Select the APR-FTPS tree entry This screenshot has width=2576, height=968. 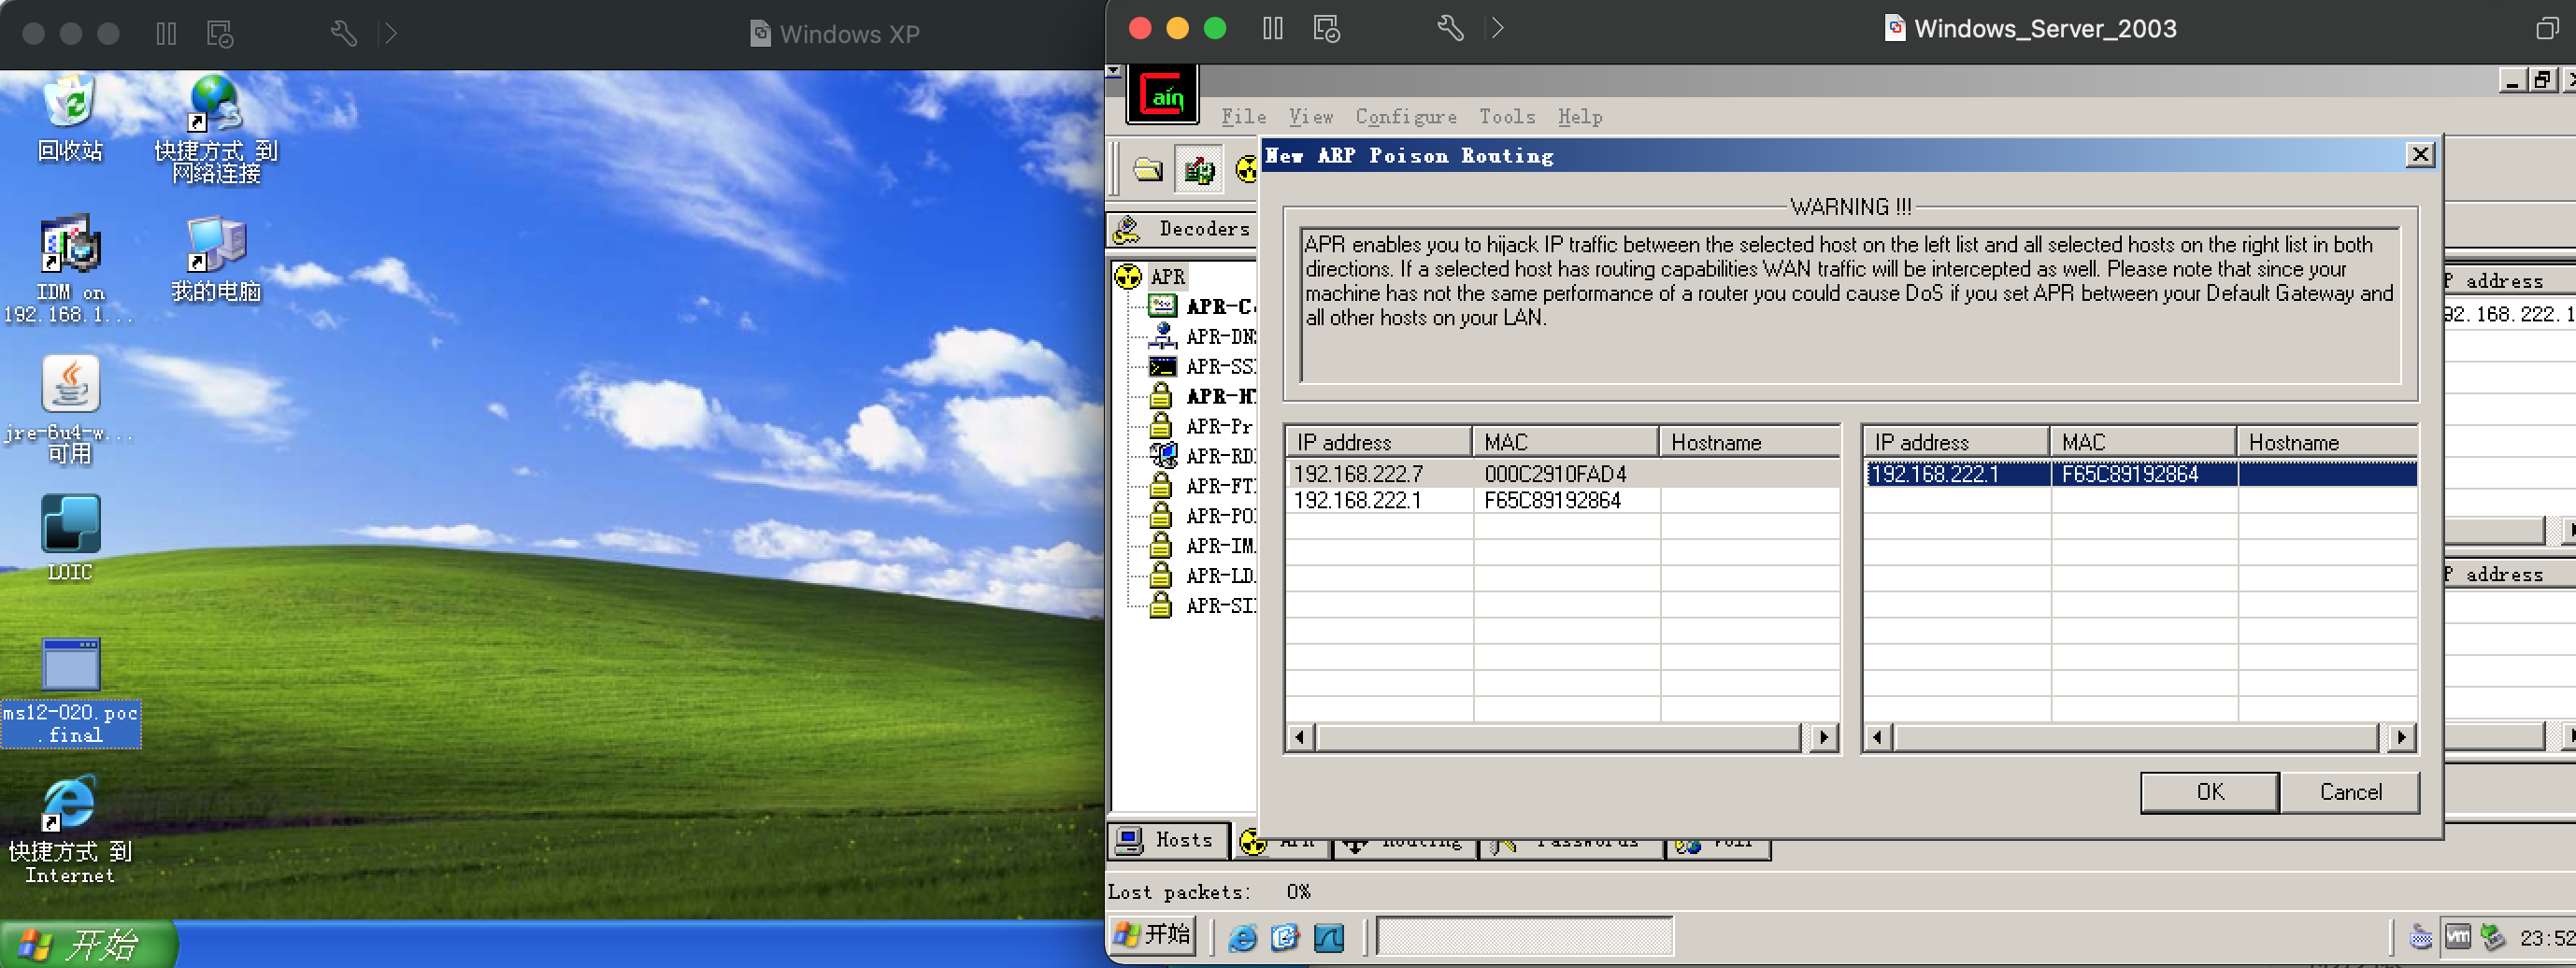coord(1219,486)
